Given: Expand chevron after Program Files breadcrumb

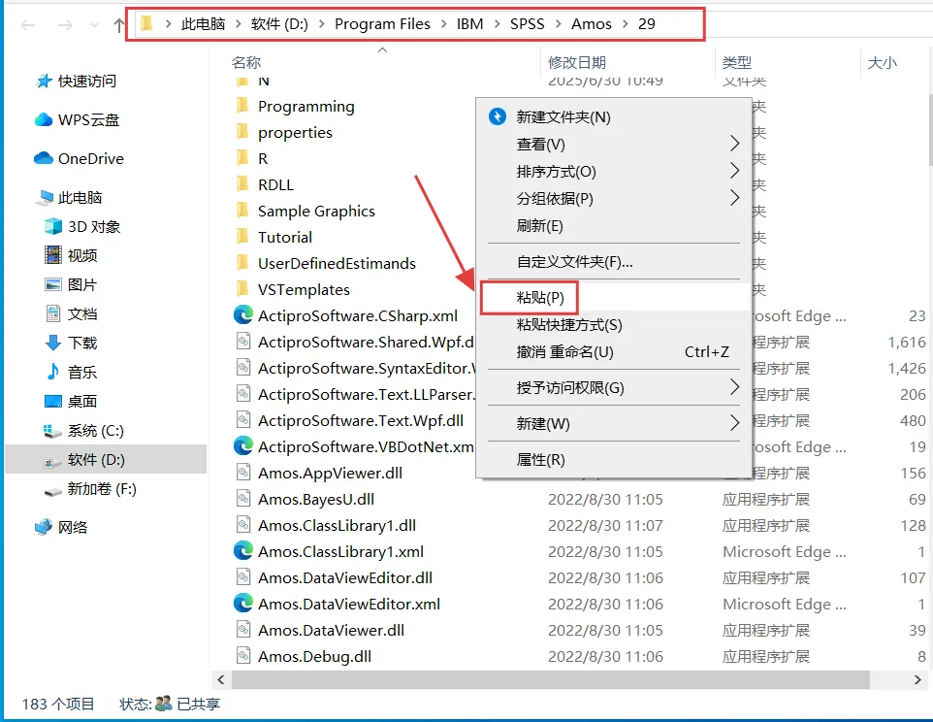Looking at the screenshot, I should click(443, 24).
